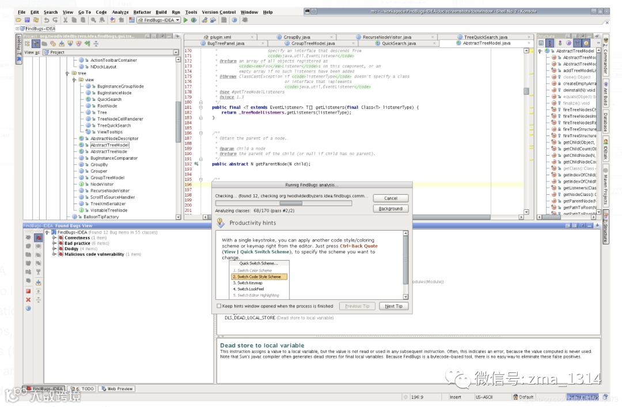Click Show Inherited icon in Structure toolbar
This screenshot has width=622, height=407.
tap(578, 43)
